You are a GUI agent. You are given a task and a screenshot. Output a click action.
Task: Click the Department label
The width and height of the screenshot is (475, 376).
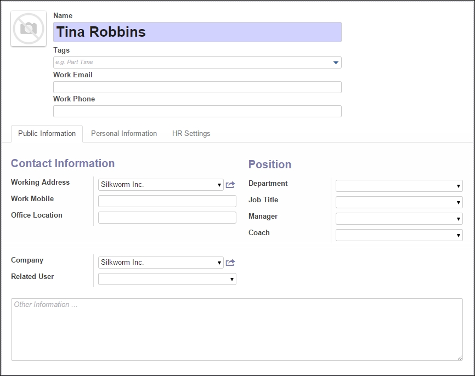pos(268,184)
